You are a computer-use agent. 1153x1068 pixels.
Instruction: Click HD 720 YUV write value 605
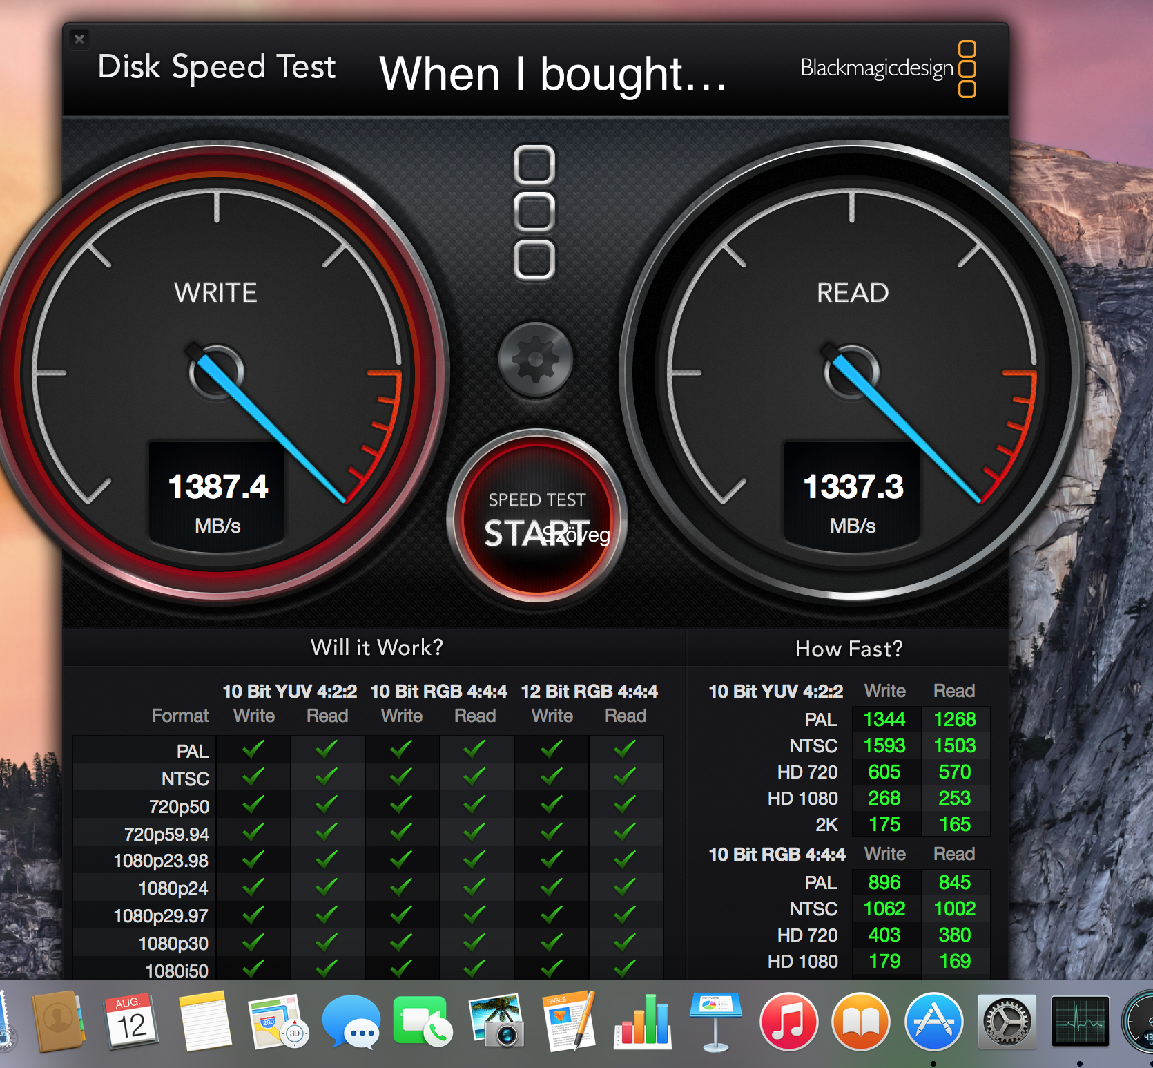(x=884, y=772)
